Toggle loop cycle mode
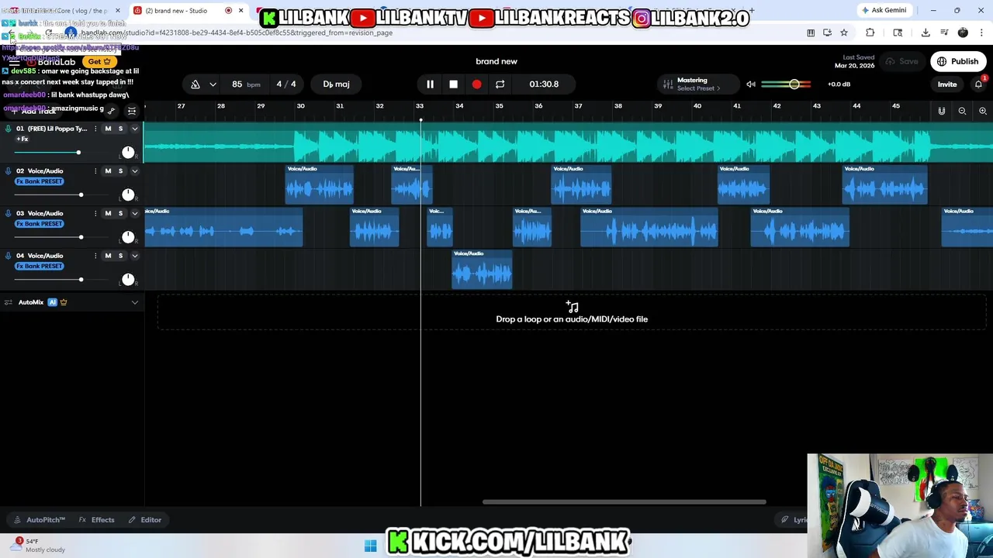Screen dimensions: 993x558 click(x=500, y=84)
